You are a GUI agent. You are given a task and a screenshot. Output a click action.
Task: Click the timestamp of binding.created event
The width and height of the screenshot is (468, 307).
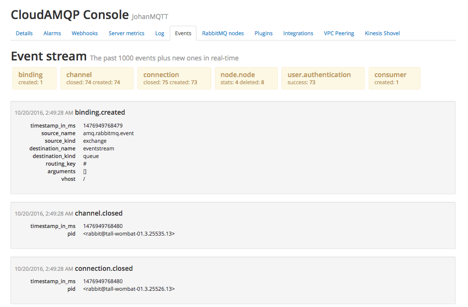click(x=44, y=113)
